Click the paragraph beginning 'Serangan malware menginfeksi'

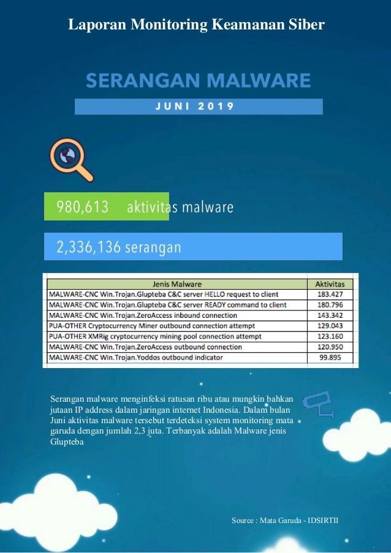172,420
